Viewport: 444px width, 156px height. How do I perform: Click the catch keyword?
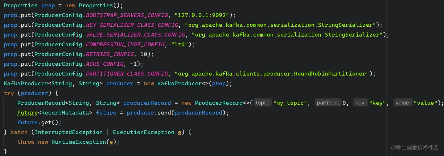pyautogui.click(x=19, y=132)
